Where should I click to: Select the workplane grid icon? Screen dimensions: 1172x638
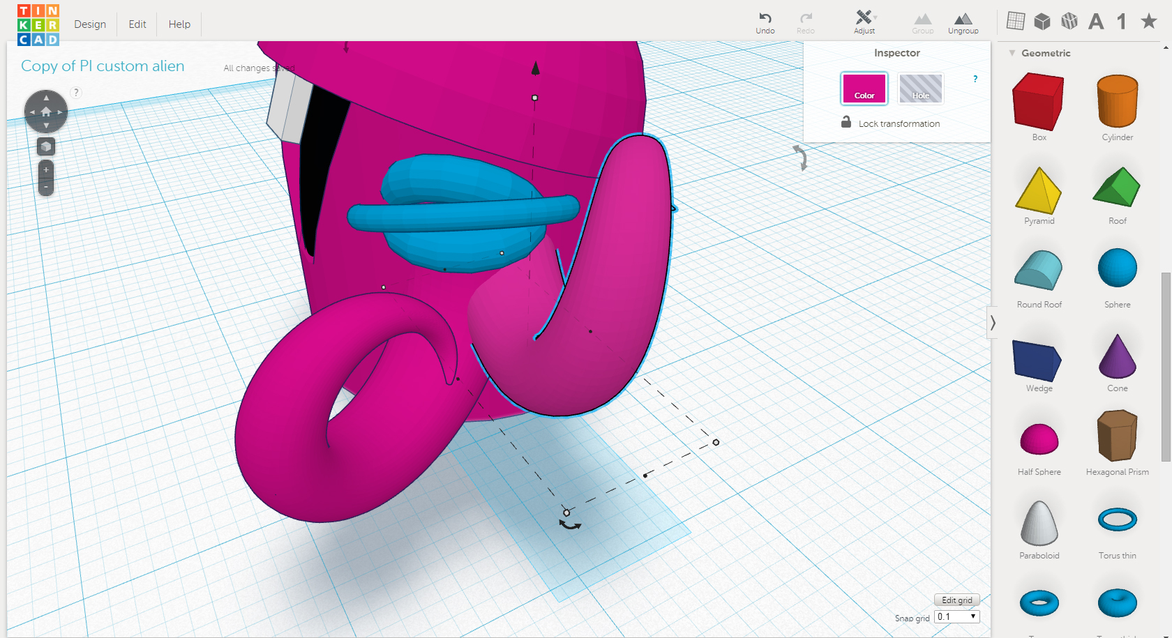coord(1016,22)
